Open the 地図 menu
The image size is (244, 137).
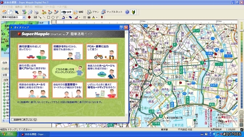[x=39, y=7]
